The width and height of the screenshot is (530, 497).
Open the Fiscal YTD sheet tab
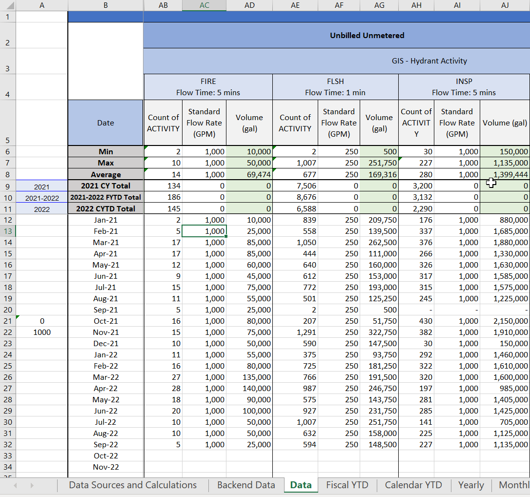(x=347, y=485)
